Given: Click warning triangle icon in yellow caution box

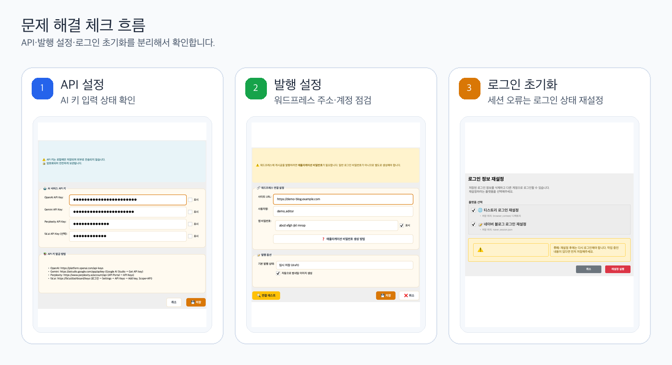Looking at the screenshot, I should 480,250.
